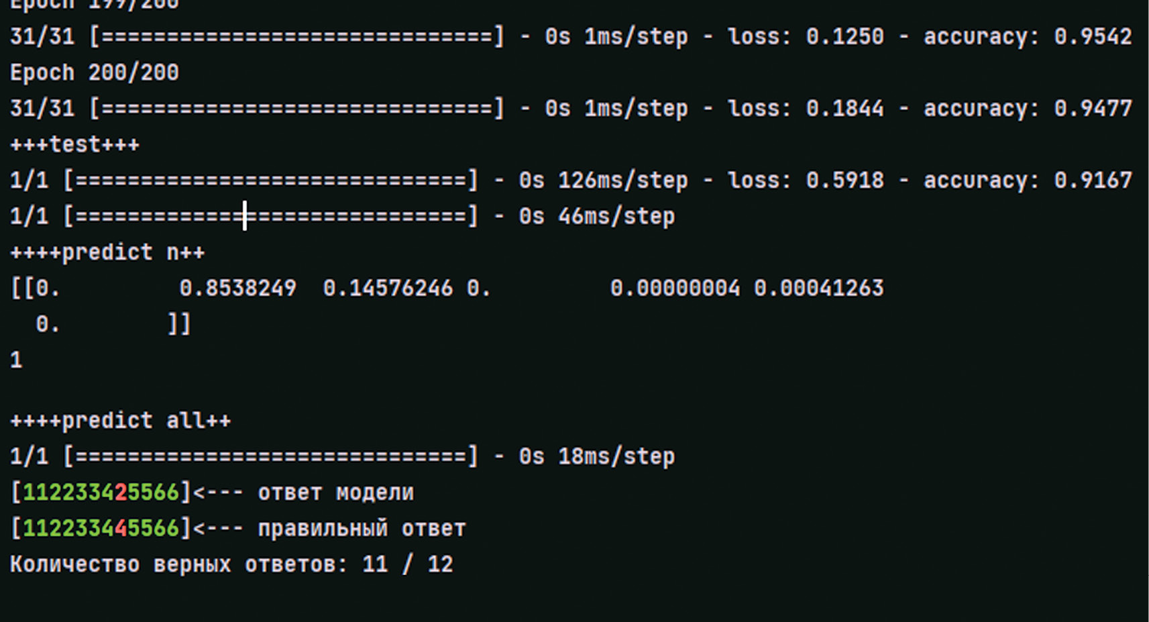
Task: Click the test loss value 0.5918
Action: (844, 180)
